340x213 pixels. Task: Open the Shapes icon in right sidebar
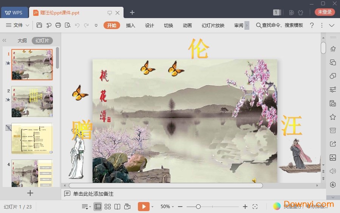pyautogui.click(x=332, y=76)
